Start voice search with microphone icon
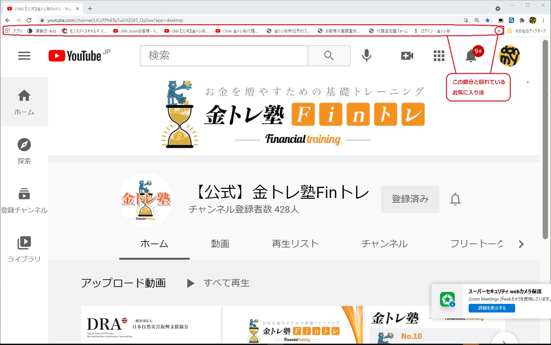 tap(367, 55)
